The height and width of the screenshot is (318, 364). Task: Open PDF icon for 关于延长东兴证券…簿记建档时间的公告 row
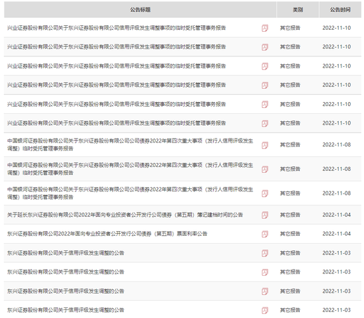265,215
